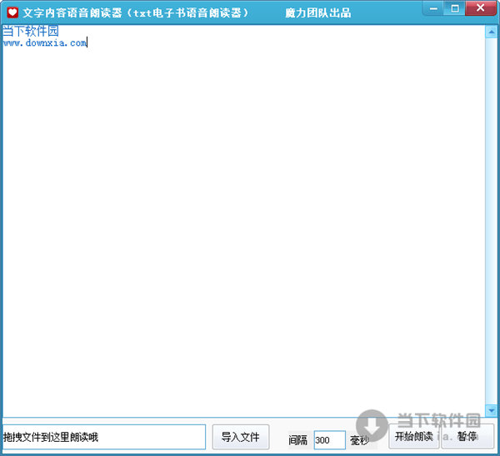
Task: Minimize the reader window
Action: [433, 8]
